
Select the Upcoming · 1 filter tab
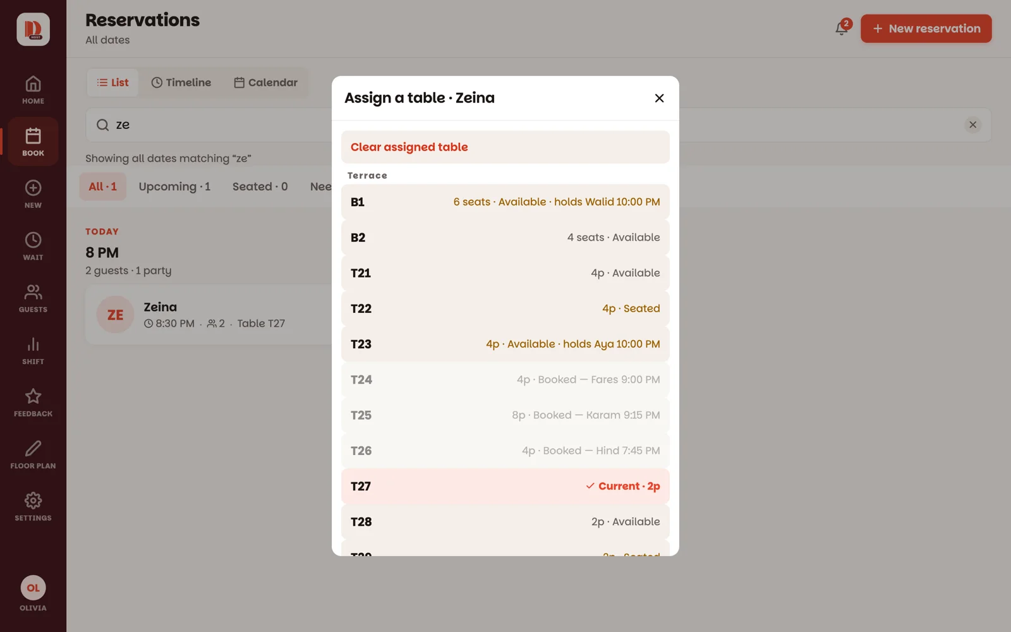[174, 186]
